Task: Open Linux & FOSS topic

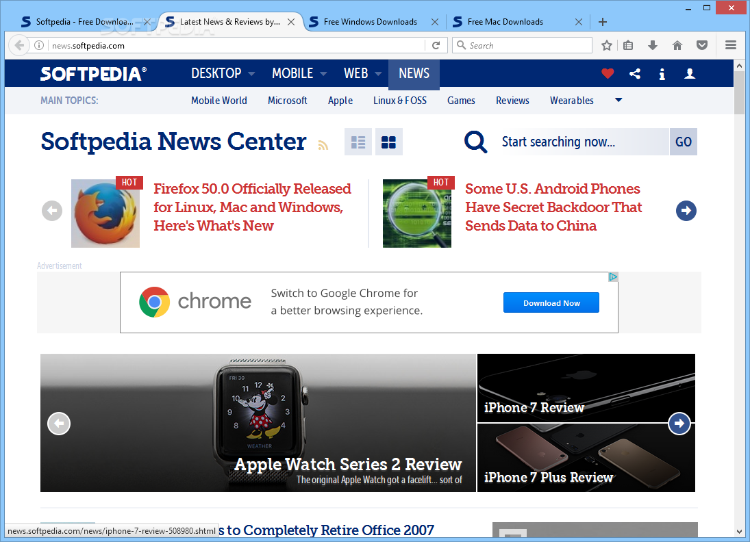Action: [x=400, y=101]
